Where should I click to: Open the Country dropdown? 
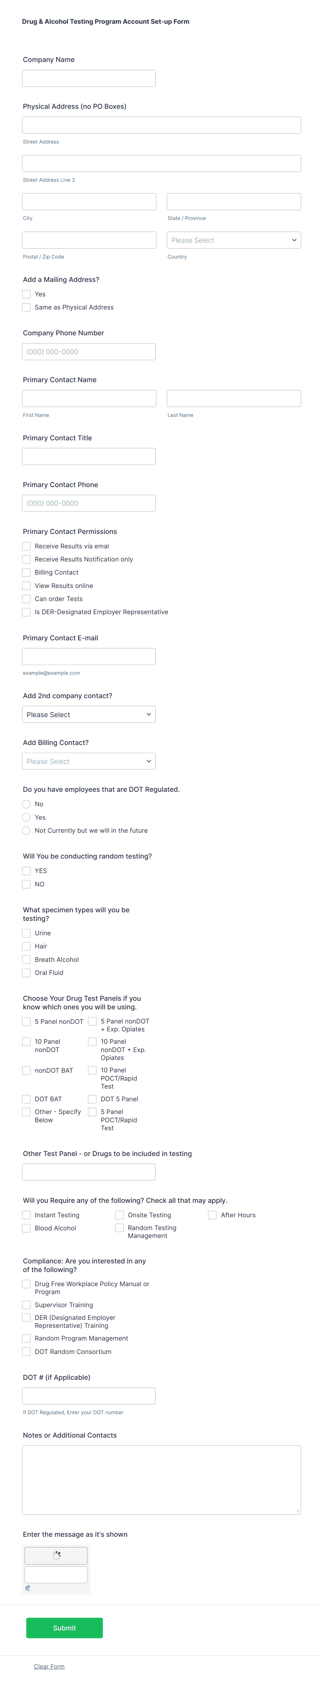[x=233, y=240]
